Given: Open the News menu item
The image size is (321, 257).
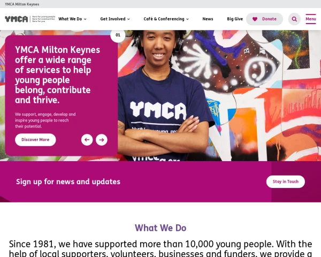Looking at the screenshot, I should pyautogui.click(x=208, y=19).
